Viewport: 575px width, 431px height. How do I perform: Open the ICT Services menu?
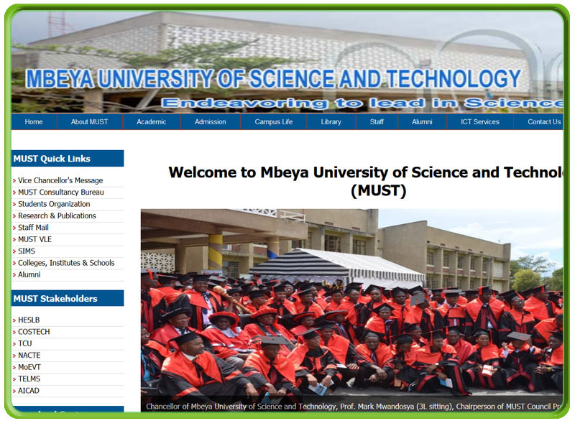(480, 121)
